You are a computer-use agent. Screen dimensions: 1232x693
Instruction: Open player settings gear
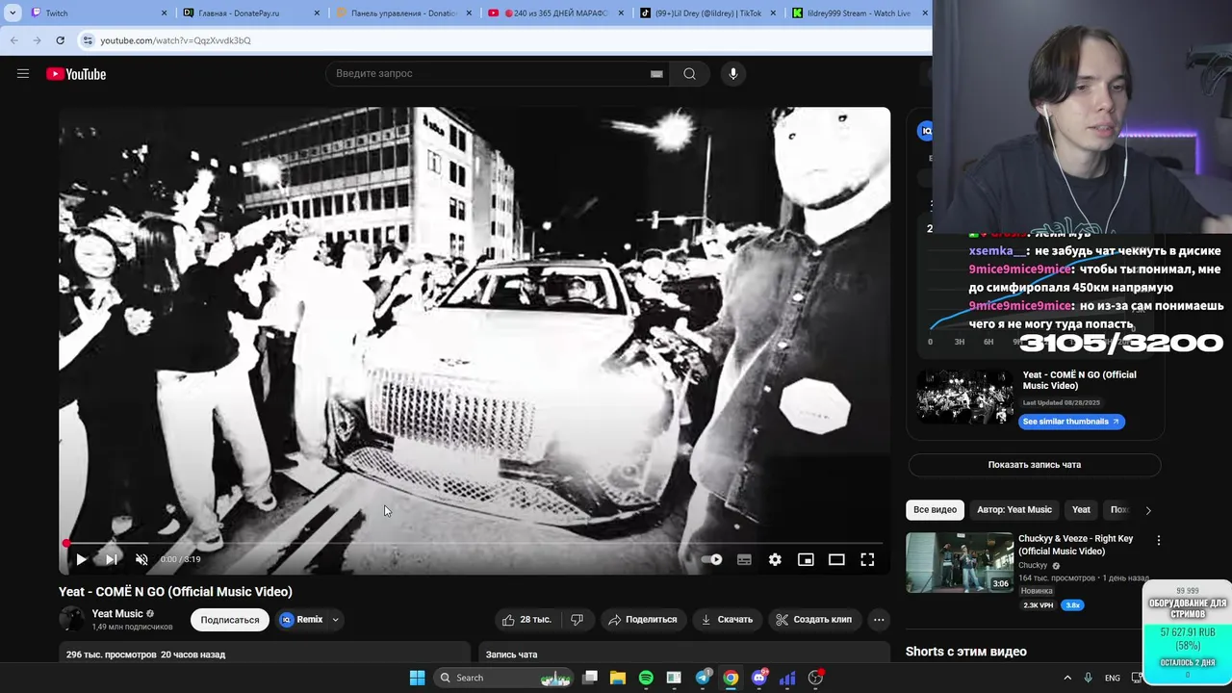point(775,559)
